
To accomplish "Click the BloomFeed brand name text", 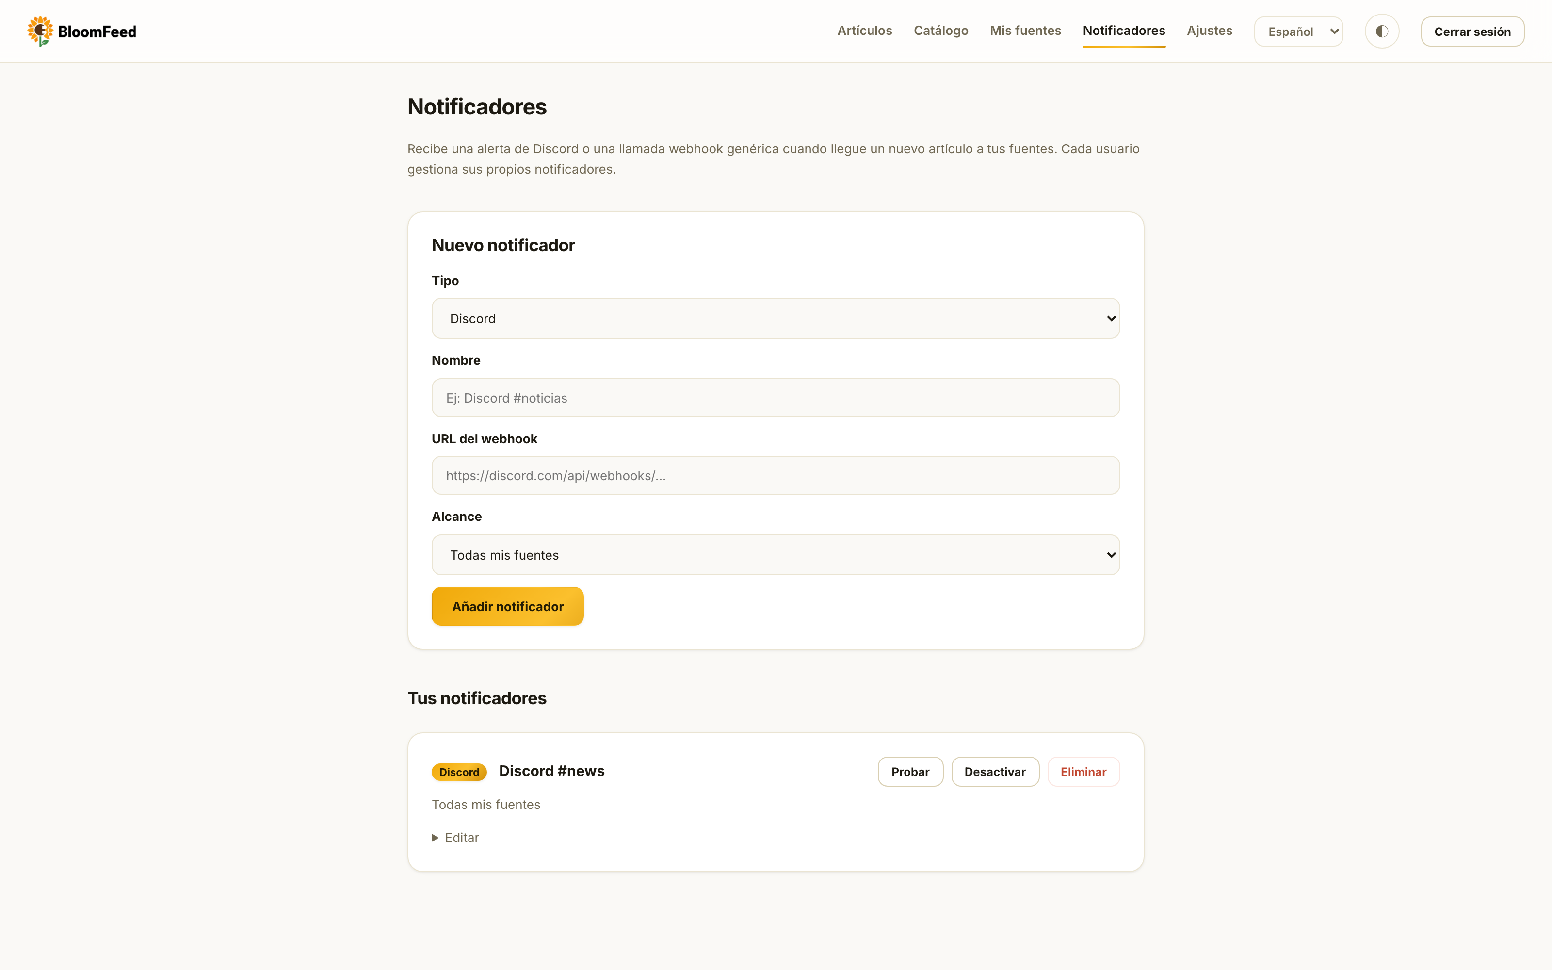I will (97, 32).
